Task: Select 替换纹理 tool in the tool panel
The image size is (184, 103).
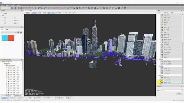Action: 171,35
